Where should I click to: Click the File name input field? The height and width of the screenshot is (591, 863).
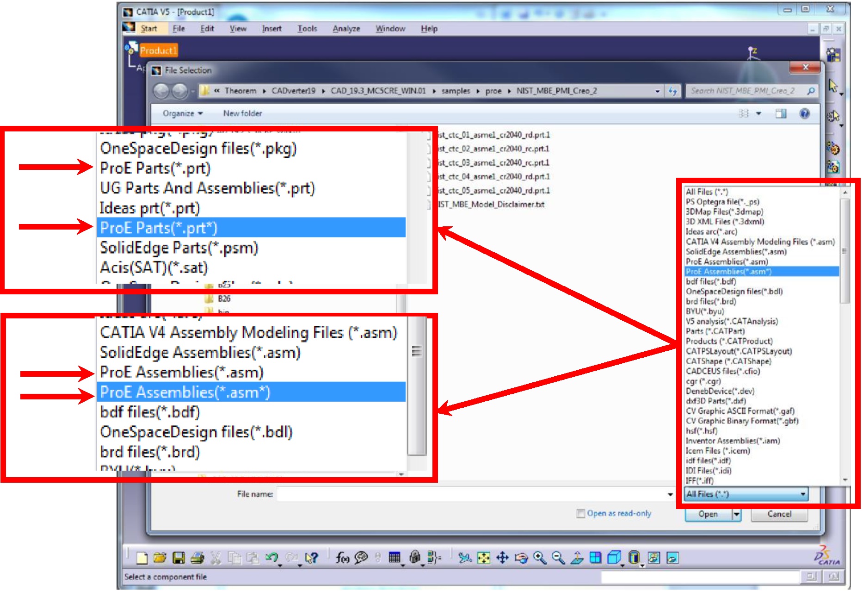point(471,494)
